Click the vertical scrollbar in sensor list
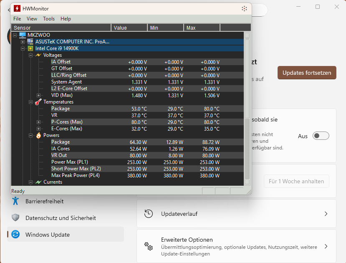 247,109
